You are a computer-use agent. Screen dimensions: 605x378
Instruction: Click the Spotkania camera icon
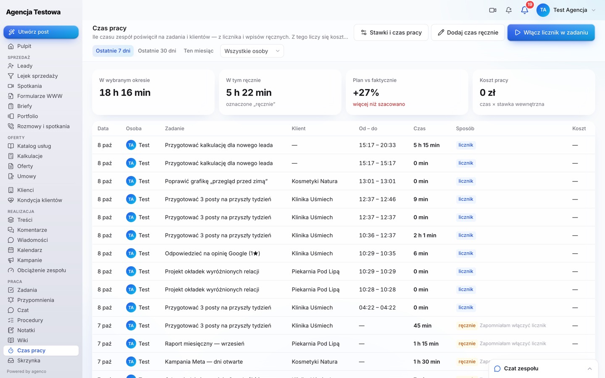coord(11,86)
